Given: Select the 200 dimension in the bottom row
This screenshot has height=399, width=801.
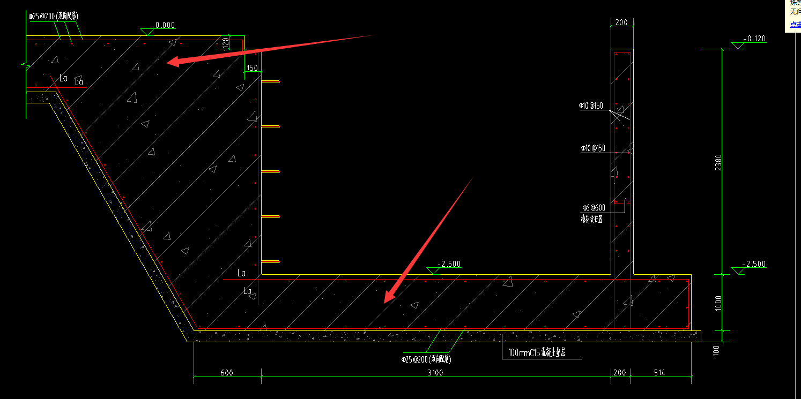Looking at the screenshot, I should click(620, 373).
